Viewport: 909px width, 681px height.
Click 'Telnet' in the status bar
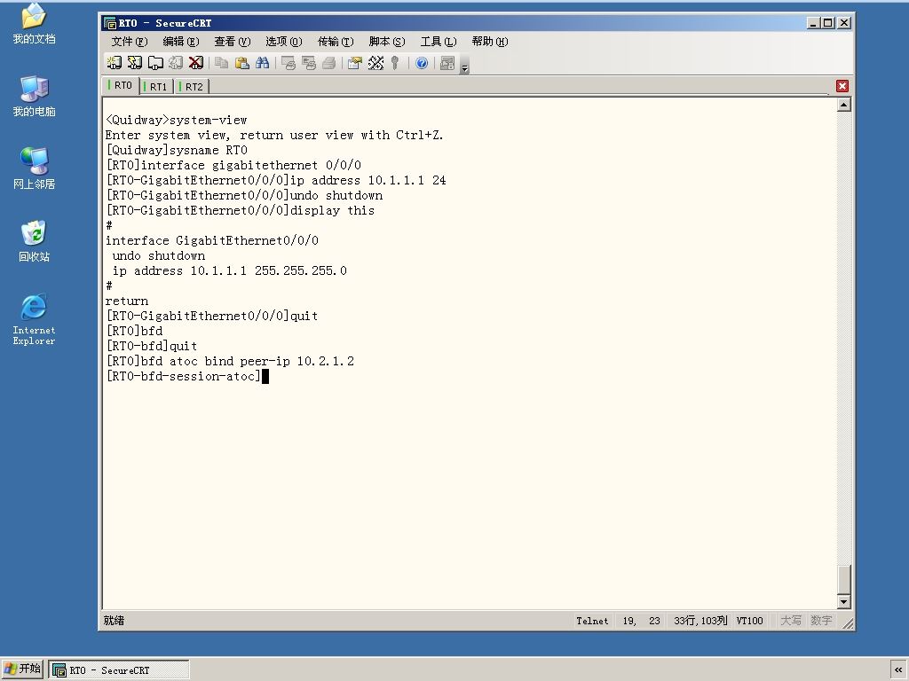[x=592, y=621]
